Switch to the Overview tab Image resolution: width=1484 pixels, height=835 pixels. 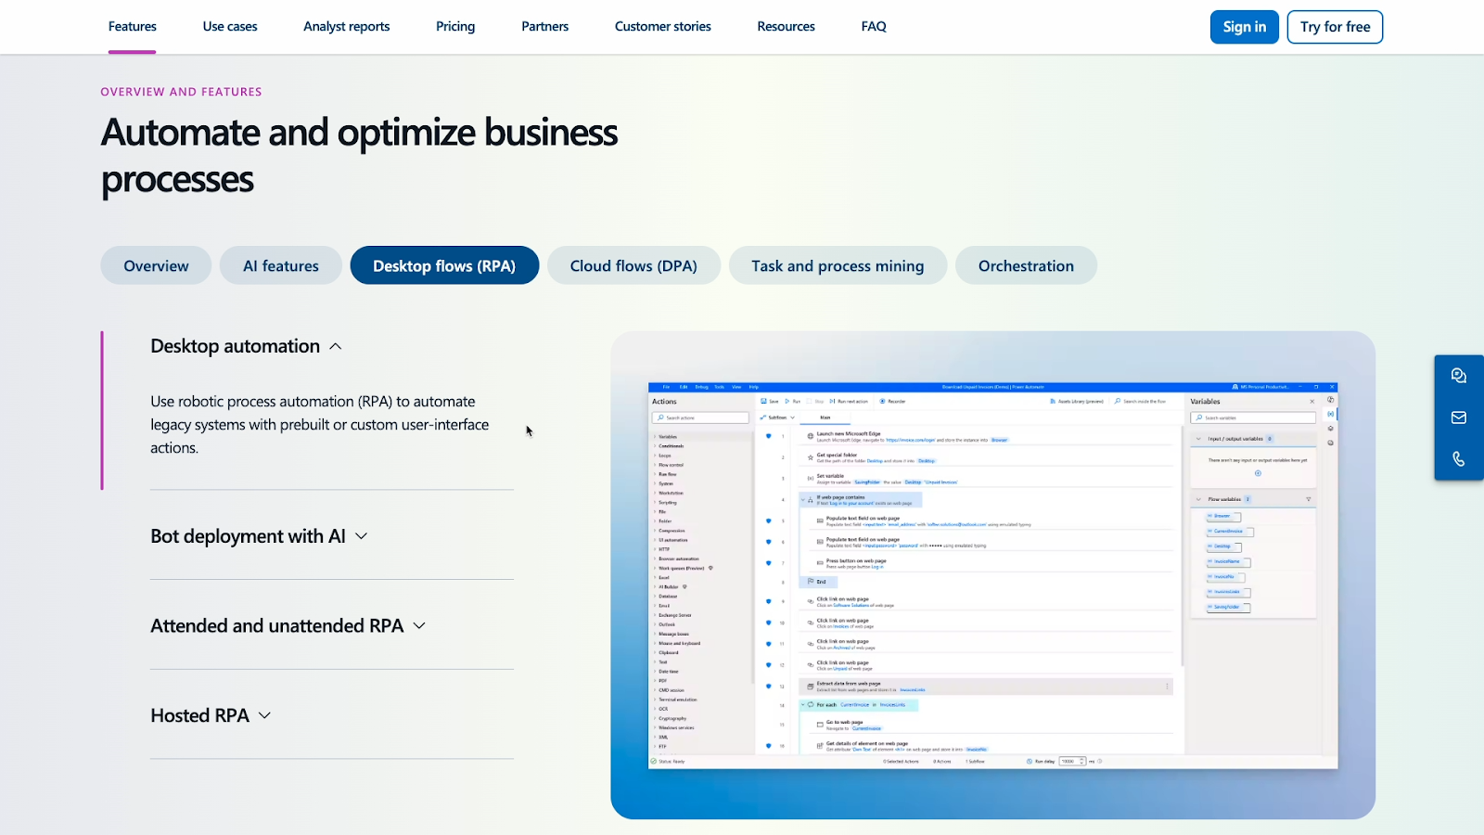(156, 265)
